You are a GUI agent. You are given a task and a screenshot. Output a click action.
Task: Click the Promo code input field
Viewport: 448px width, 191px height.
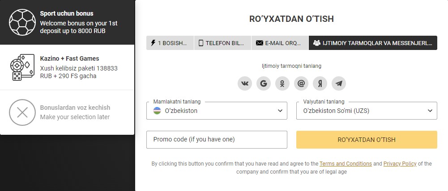tap(217, 140)
